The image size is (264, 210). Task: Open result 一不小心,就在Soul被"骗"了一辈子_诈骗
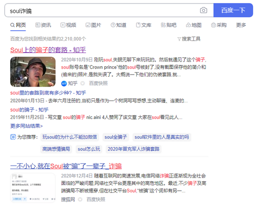tap(66, 166)
